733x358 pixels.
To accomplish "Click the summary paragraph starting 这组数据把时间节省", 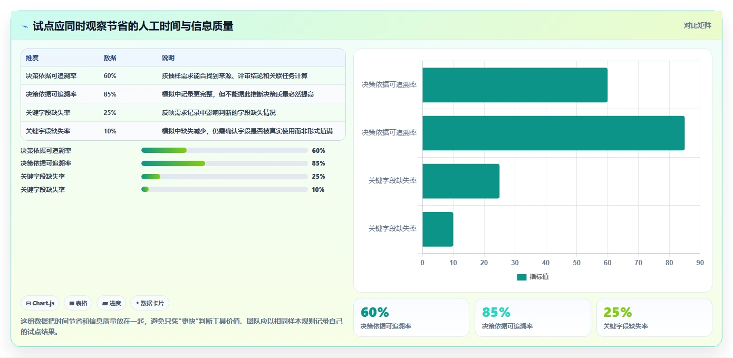I will (x=182, y=326).
